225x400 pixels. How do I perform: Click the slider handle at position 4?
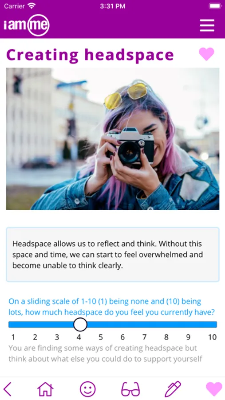80,324
